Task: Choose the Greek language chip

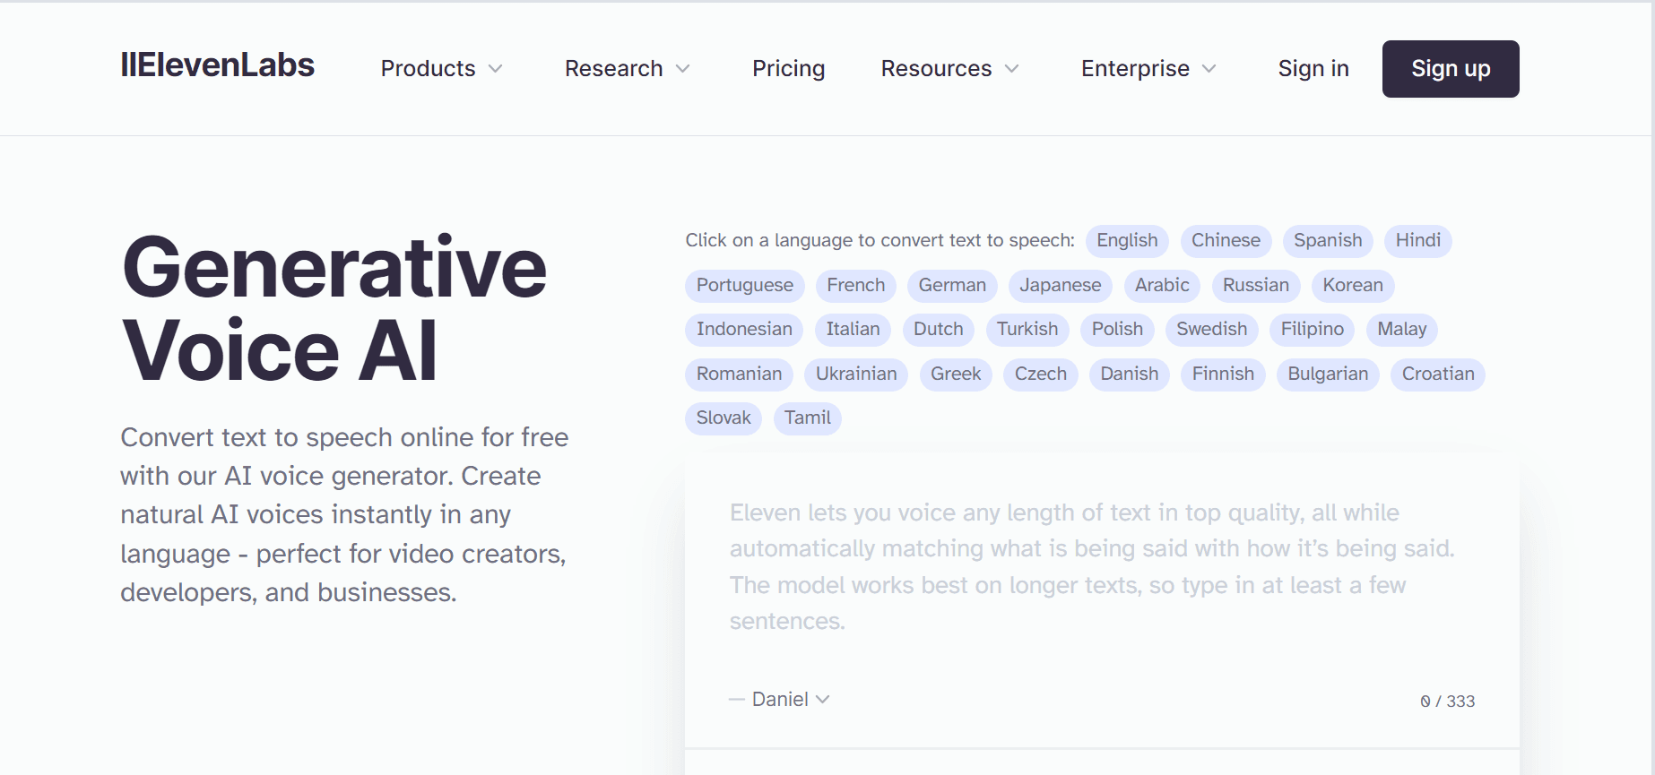Action: pyautogui.click(x=956, y=375)
